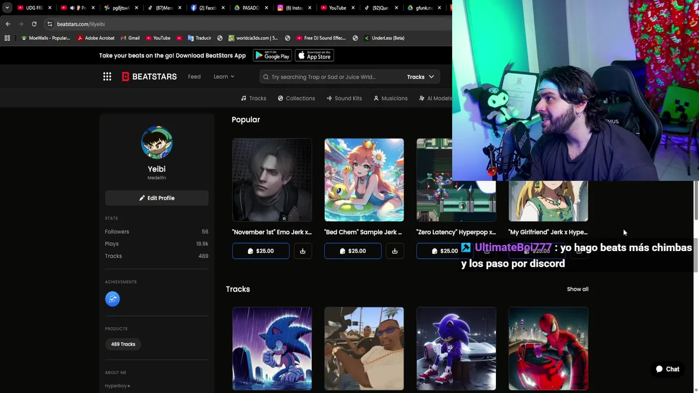This screenshot has height=393, width=699.
Task: Click the blue achievement badge icon
Action: [112, 299]
